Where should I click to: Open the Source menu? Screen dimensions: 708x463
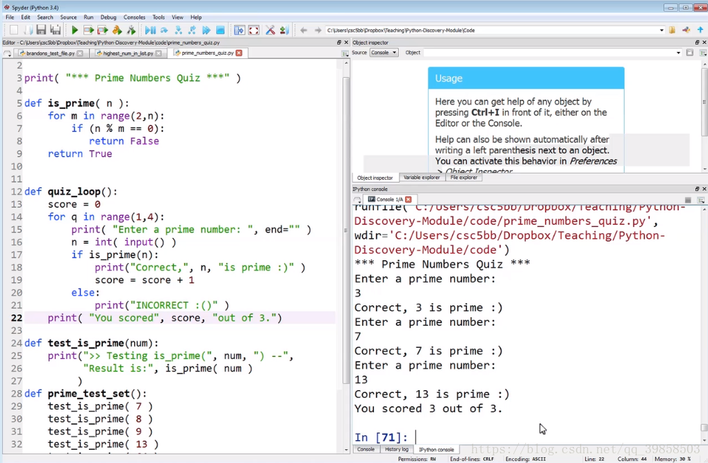tap(69, 17)
